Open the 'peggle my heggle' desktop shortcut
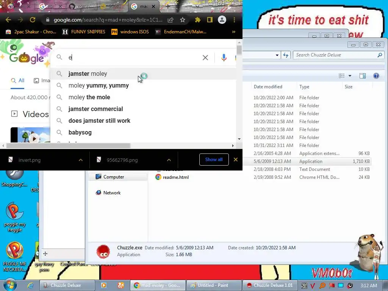 pos(15,217)
